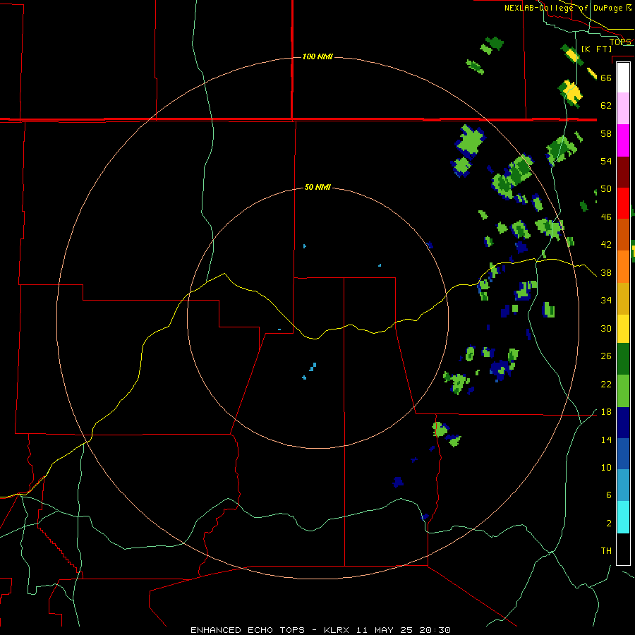Click the 18 value on the scale
This screenshot has width=635, height=635.
point(606,412)
